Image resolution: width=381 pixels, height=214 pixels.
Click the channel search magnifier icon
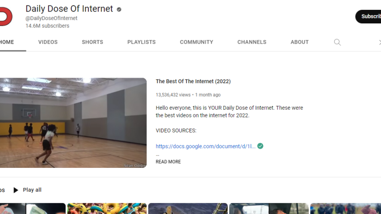(x=337, y=42)
